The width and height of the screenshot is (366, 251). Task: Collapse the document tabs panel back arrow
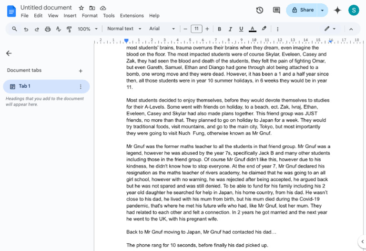click(9, 53)
